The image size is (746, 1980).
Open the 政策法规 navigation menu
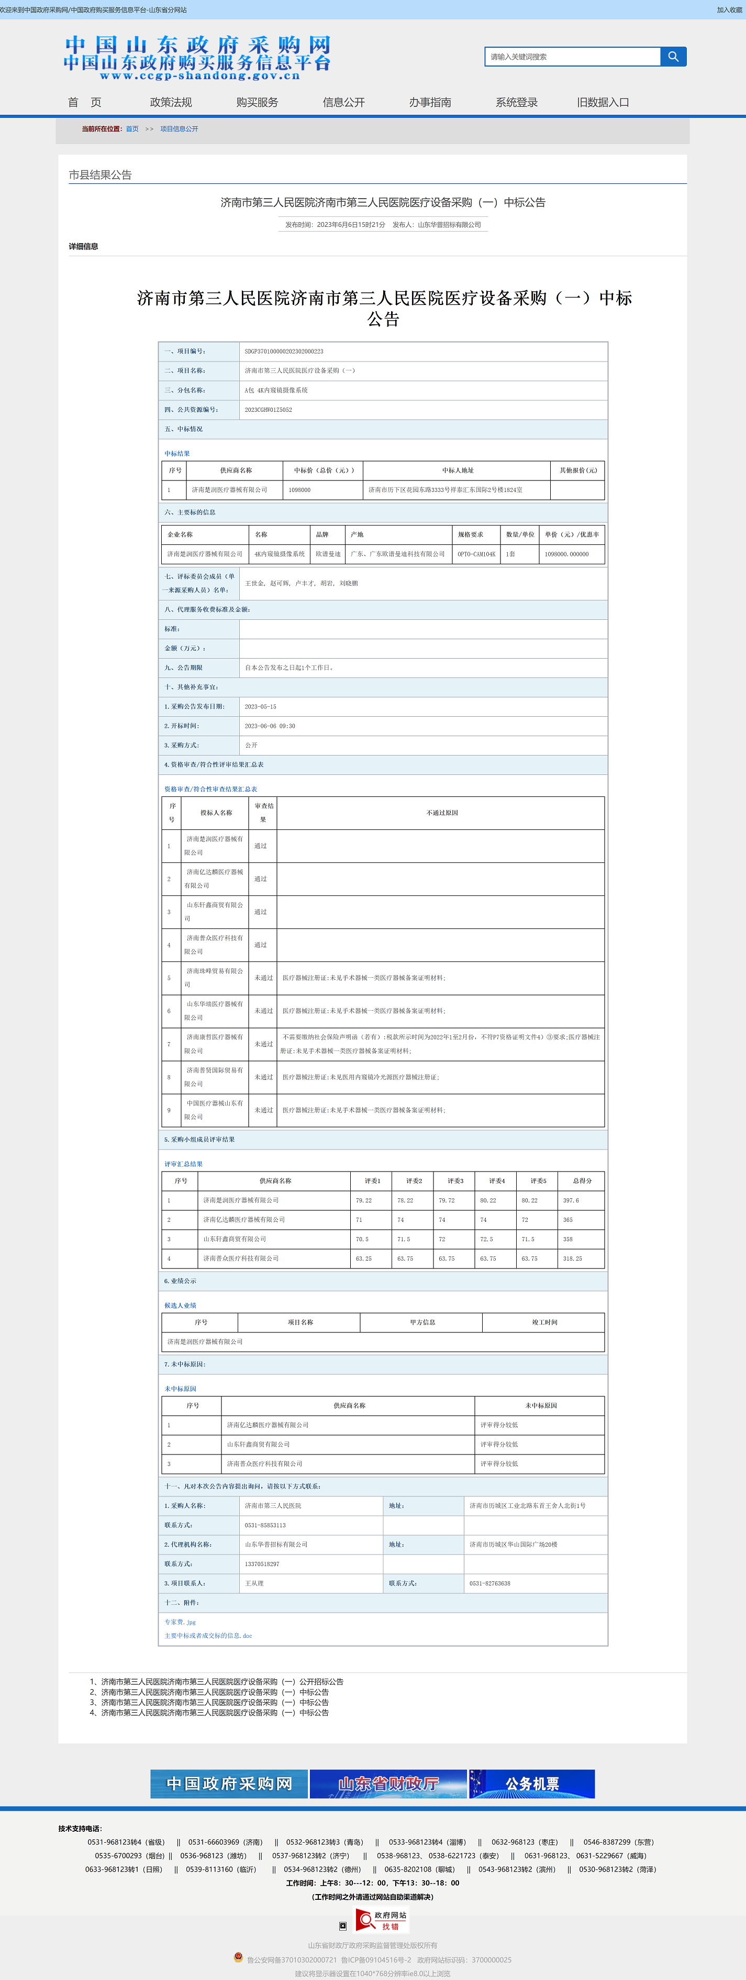click(171, 102)
